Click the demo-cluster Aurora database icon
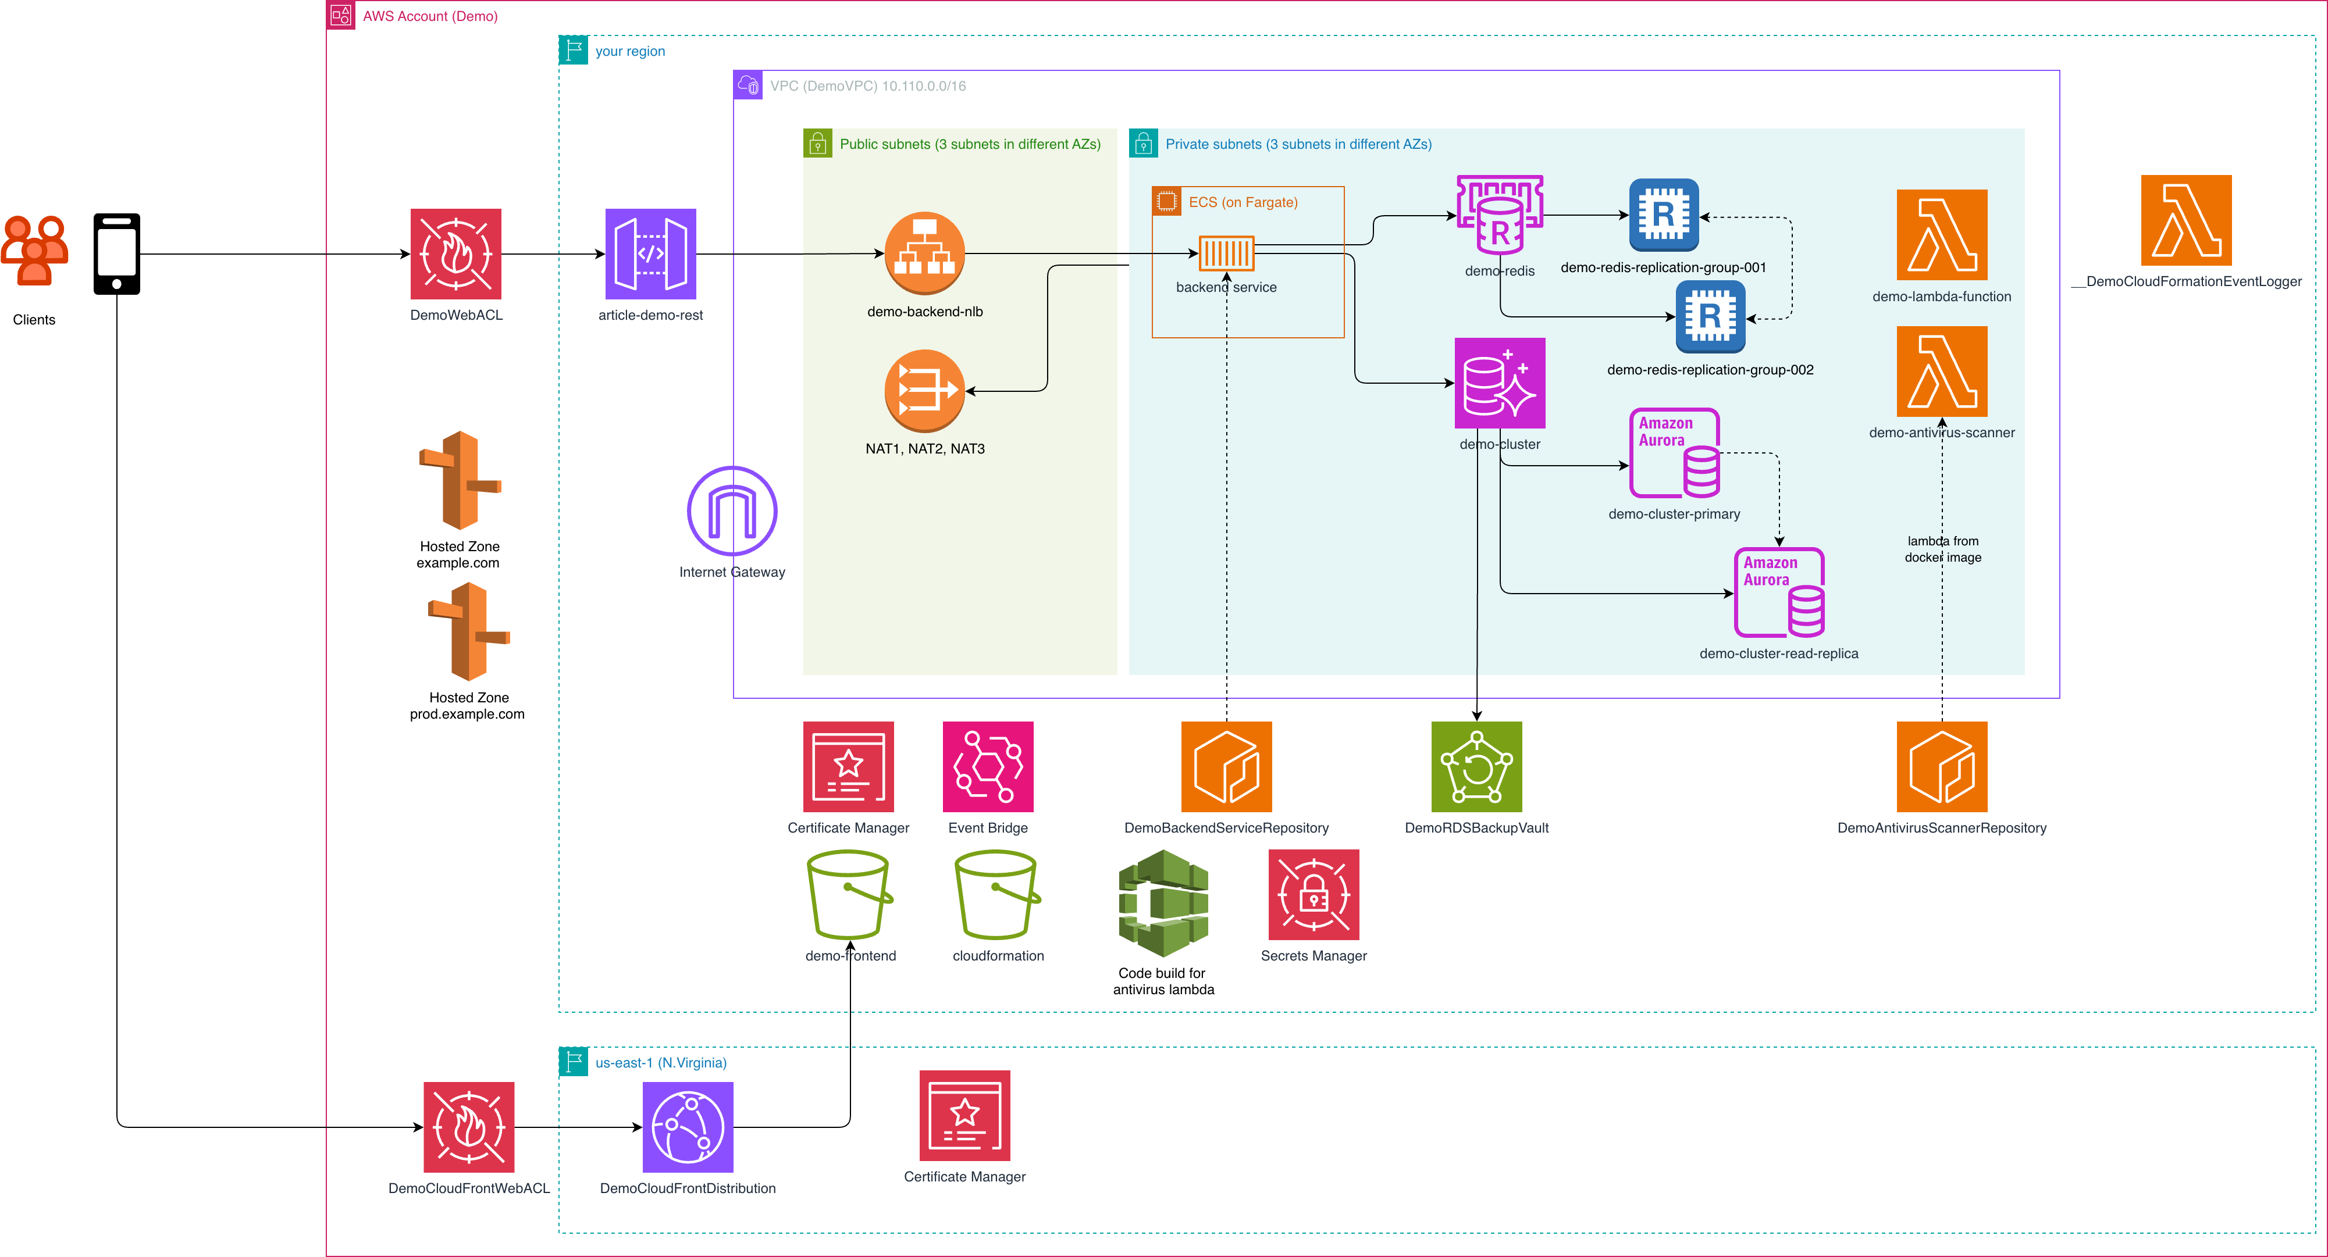Image resolution: width=2328 pixels, height=1257 pixels. tap(1499, 383)
